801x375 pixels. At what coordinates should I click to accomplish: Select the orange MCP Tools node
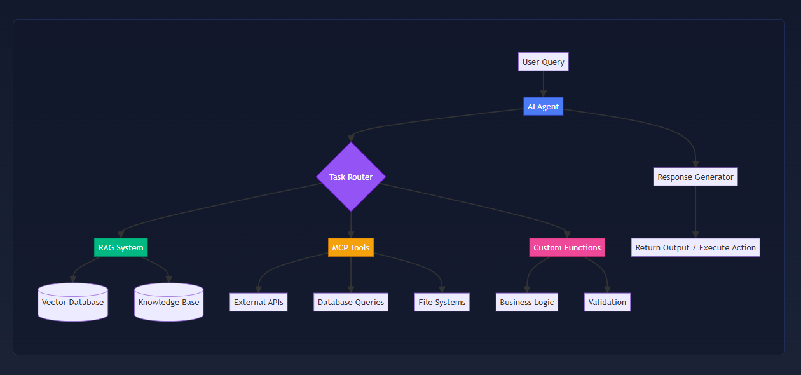click(x=351, y=247)
